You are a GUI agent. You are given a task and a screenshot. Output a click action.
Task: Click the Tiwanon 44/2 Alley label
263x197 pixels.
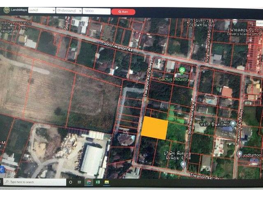pos(148,79)
